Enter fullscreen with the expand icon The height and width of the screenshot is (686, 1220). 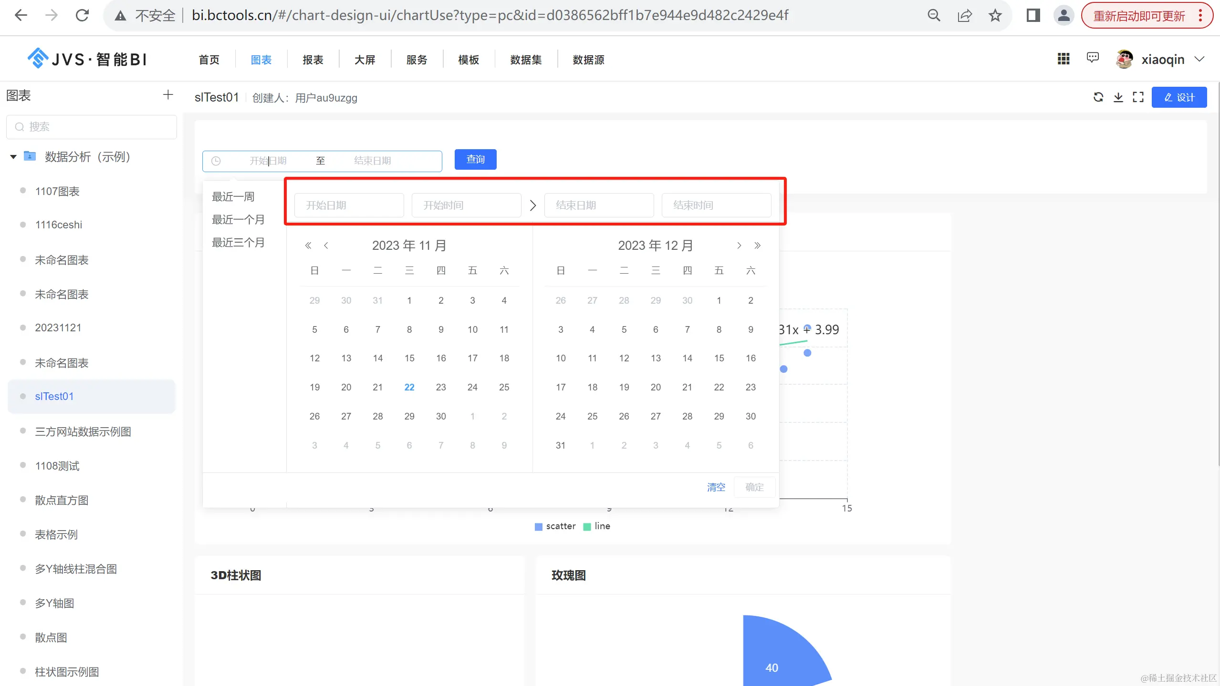click(1138, 97)
